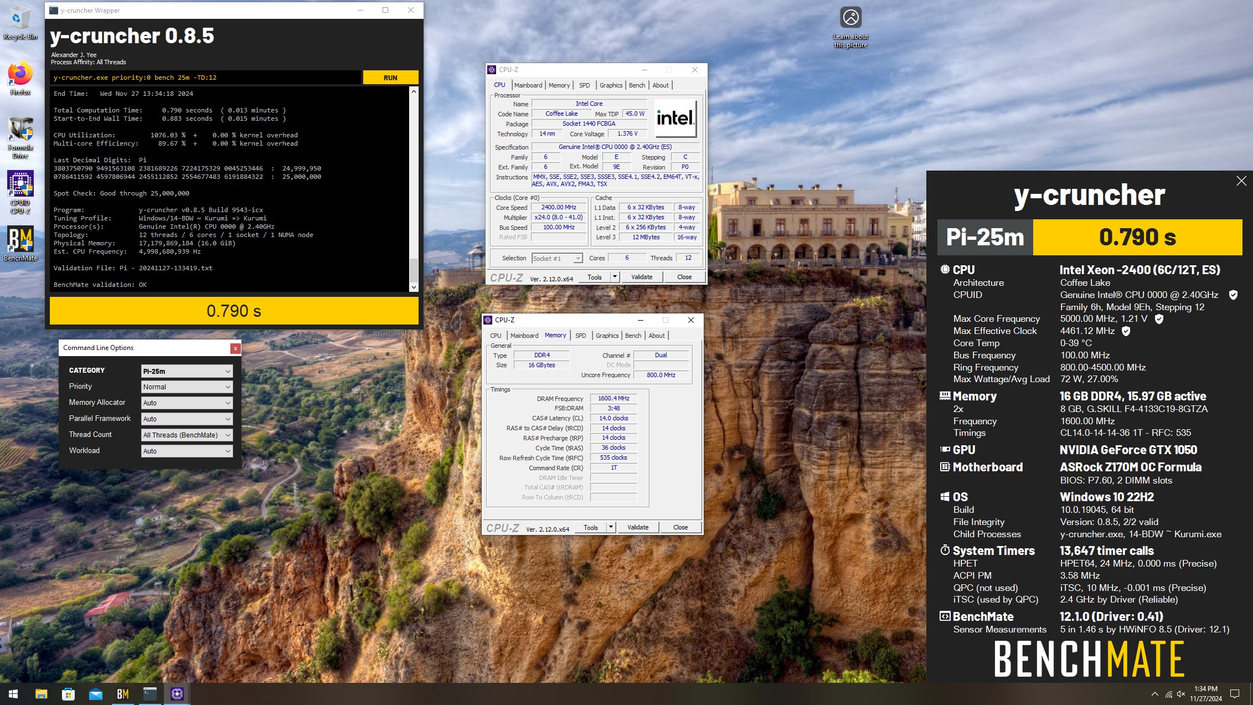This screenshot has width=1253, height=705.
Task: Open the Recycle Bin desktop icon
Action: pyautogui.click(x=20, y=23)
